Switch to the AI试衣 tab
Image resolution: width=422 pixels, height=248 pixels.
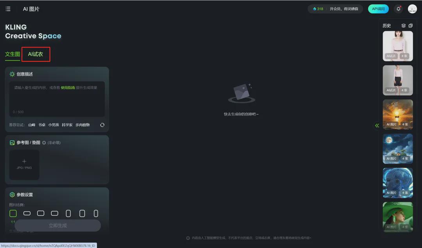tap(36, 54)
